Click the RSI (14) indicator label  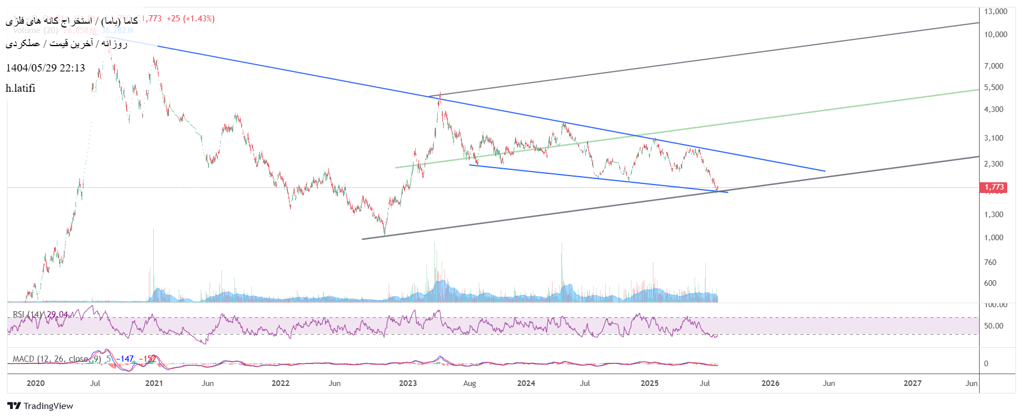[x=28, y=314]
